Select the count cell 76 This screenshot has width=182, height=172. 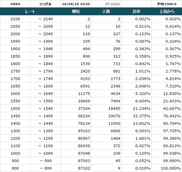pos(106,41)
